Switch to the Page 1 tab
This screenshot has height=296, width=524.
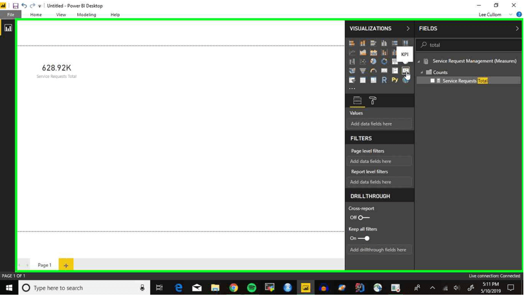click(x=44, y=265)
